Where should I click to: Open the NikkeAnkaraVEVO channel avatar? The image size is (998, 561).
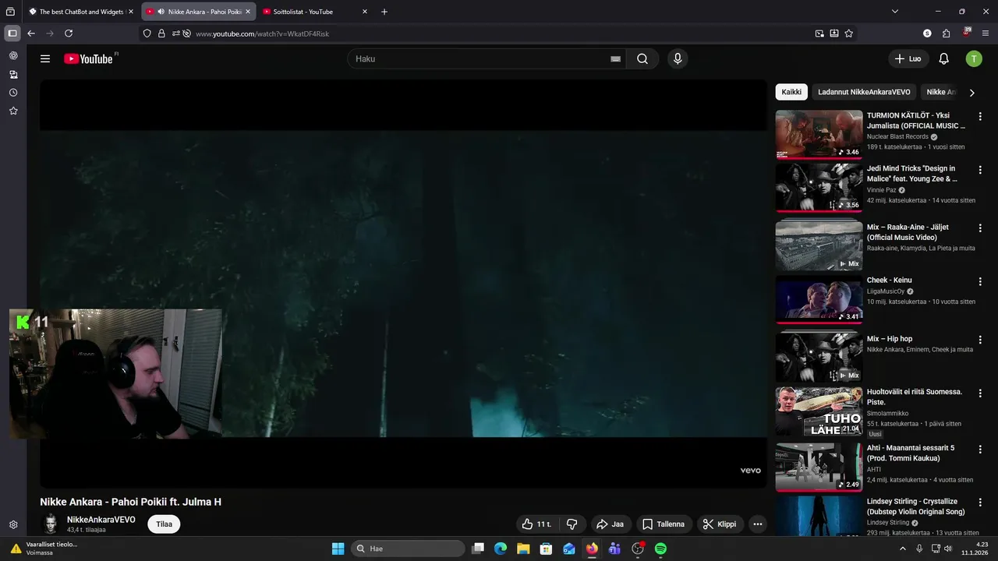[x=51, y=524]
